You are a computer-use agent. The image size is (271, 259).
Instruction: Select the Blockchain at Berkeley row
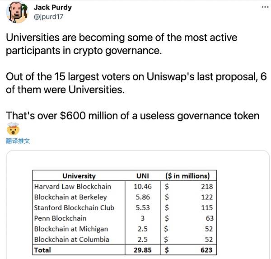125,197
